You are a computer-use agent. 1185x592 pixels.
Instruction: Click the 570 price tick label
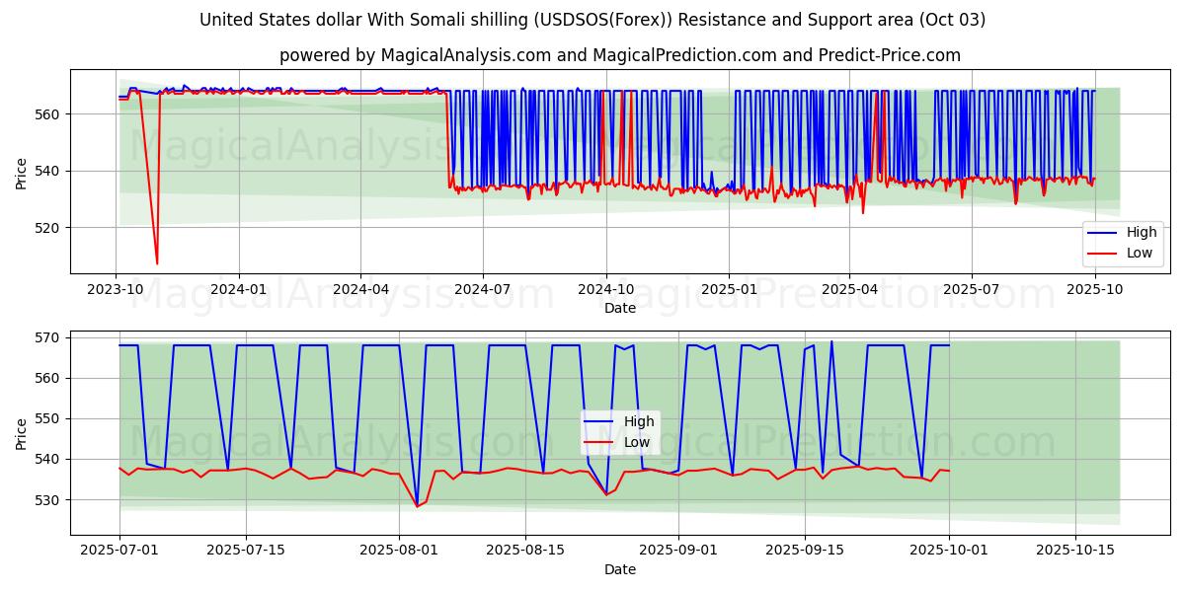pos(47,337)
